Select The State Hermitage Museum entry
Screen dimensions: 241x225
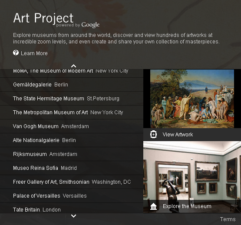click(72, 99)
